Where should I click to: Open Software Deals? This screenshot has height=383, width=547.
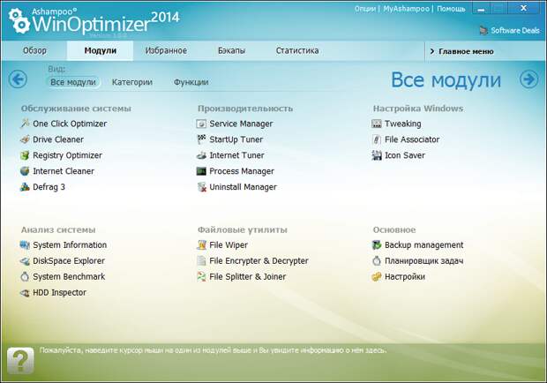click(509, 30)
